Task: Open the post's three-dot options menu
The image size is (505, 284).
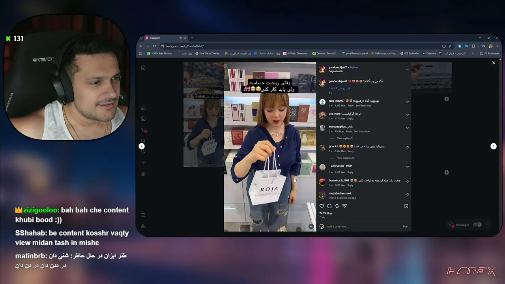Action: coord(408,69)
